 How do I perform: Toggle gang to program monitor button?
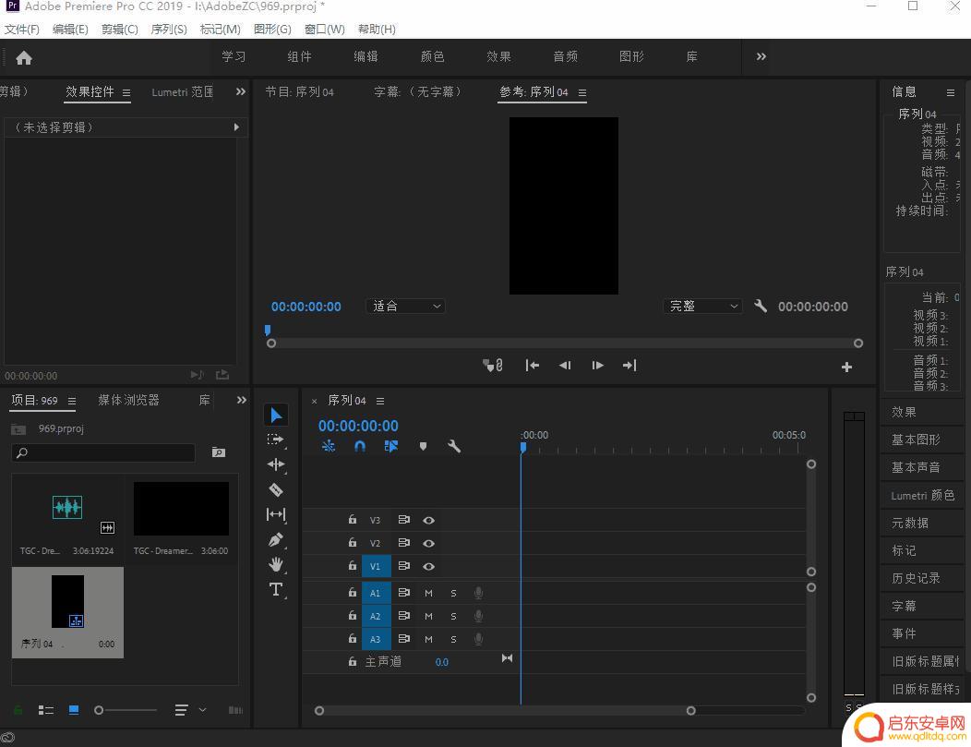coord(493,366)
